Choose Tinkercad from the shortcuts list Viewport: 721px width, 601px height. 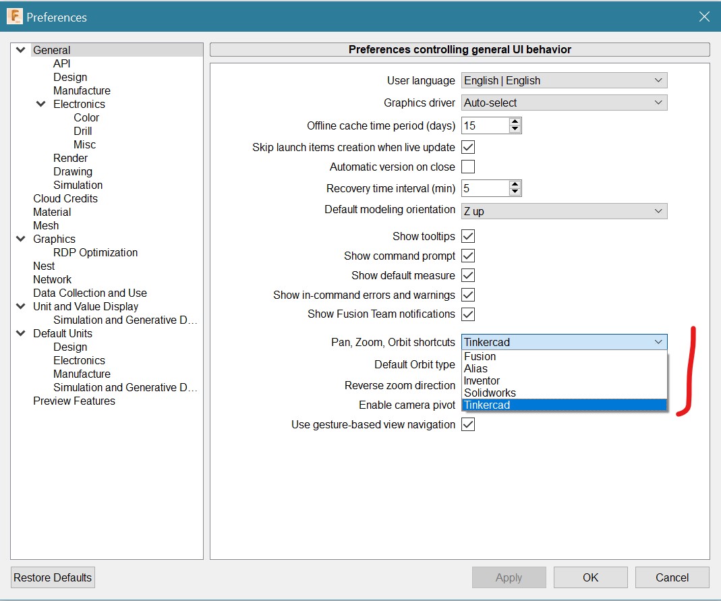point(565,405)
